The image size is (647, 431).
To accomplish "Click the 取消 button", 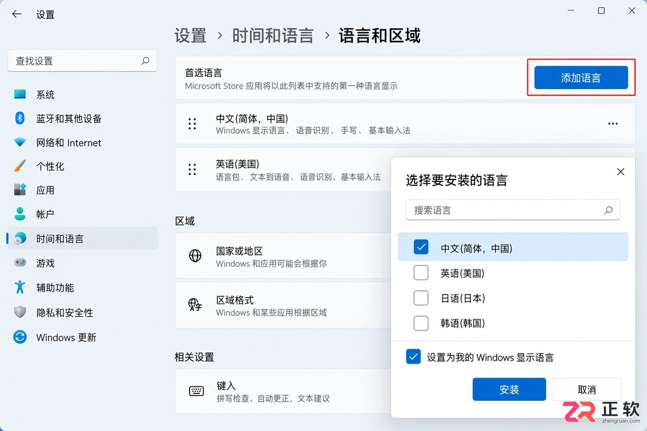I will [x=586, y=389].
